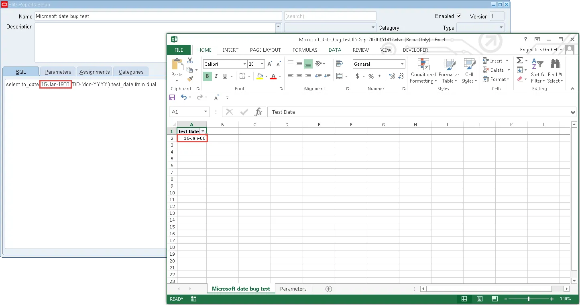Image resolution: width=580 pixels, height=305 pixels.
Task: Click the Wrap Text icon
Action: click(x=340, y=64)
